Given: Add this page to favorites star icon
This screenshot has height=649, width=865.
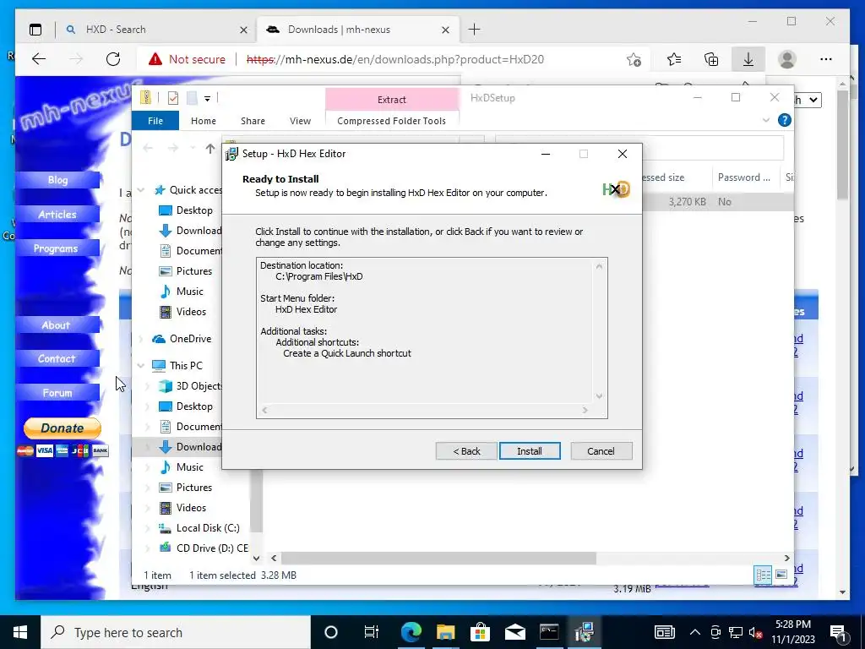Looking at the screenshot, I should (634, 59).
